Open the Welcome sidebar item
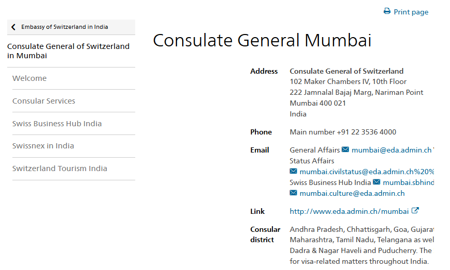Viewport: 450px width, 270px height. [29, 78]
